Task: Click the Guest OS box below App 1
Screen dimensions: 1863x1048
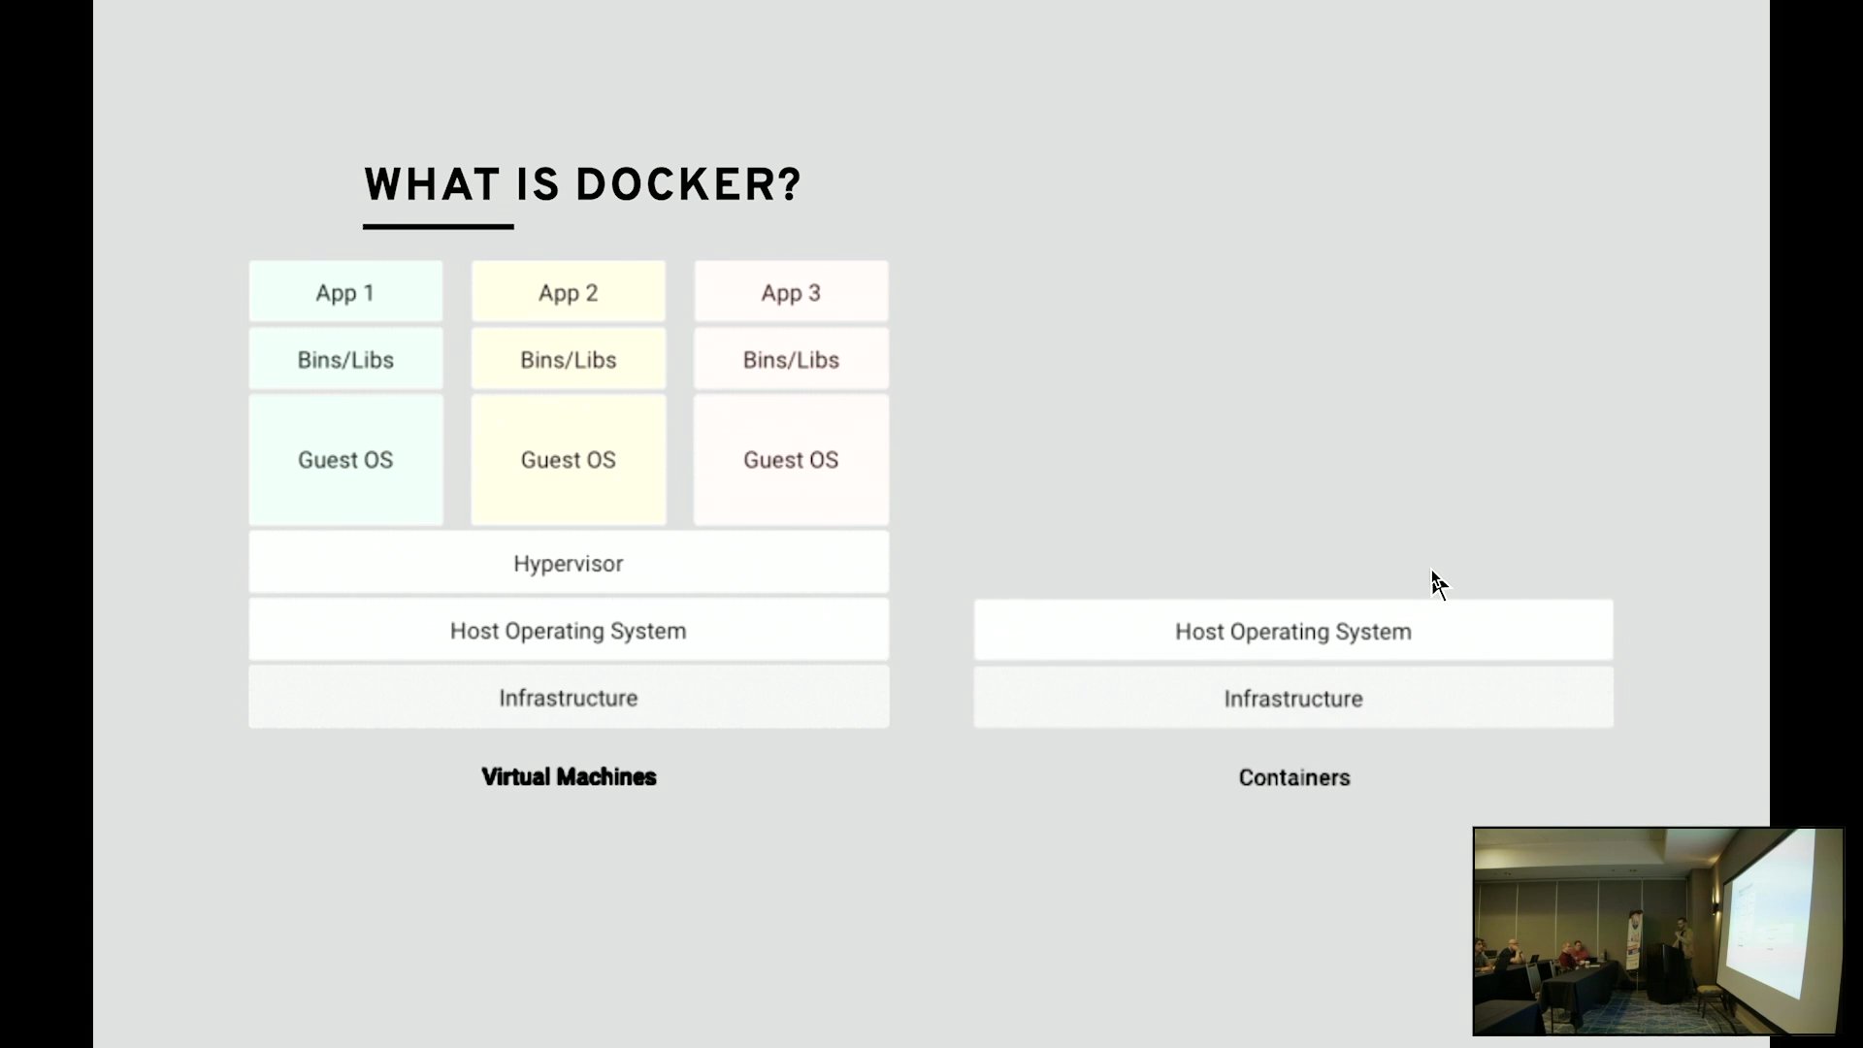Action: [345, 460]
